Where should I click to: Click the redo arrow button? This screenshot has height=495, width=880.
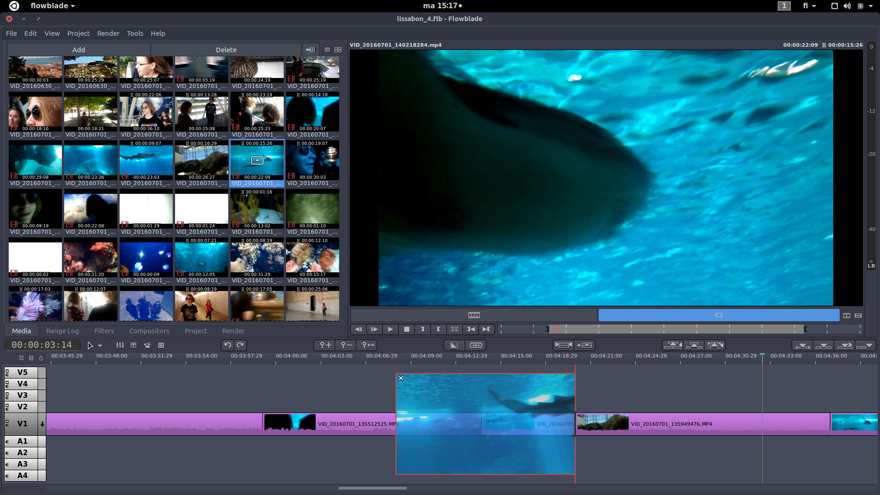point(241,345)
